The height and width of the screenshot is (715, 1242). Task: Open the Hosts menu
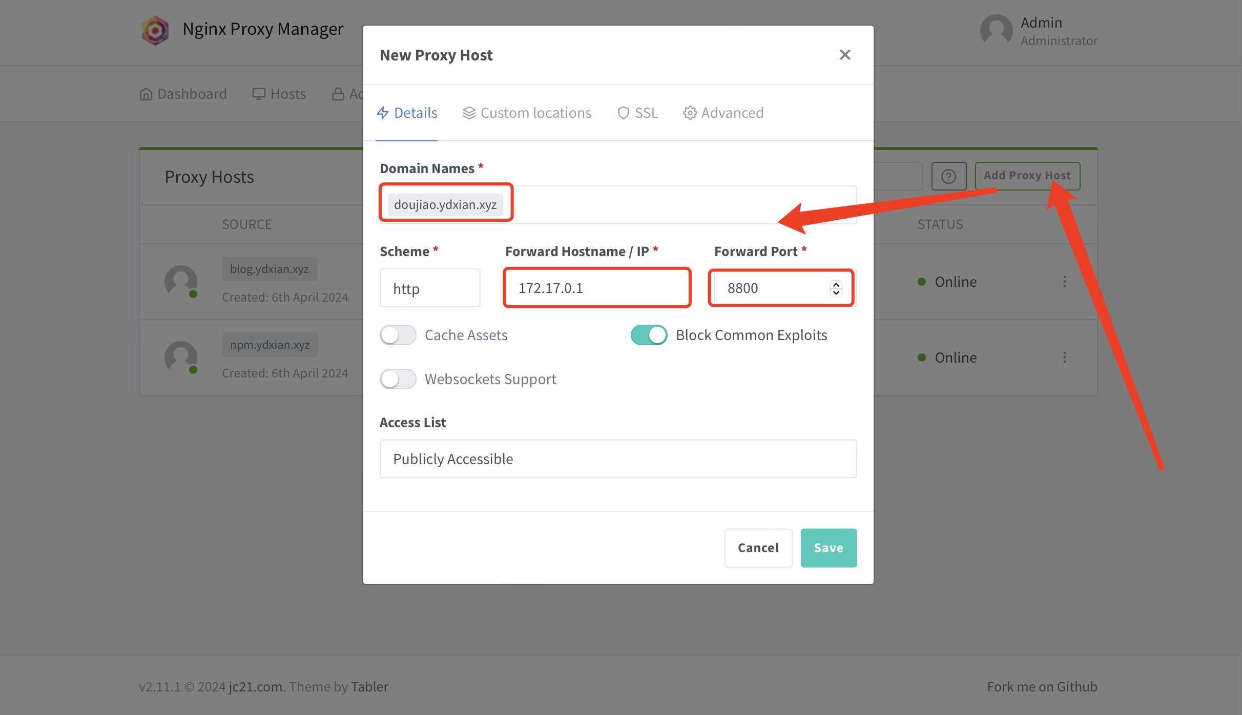279,94
